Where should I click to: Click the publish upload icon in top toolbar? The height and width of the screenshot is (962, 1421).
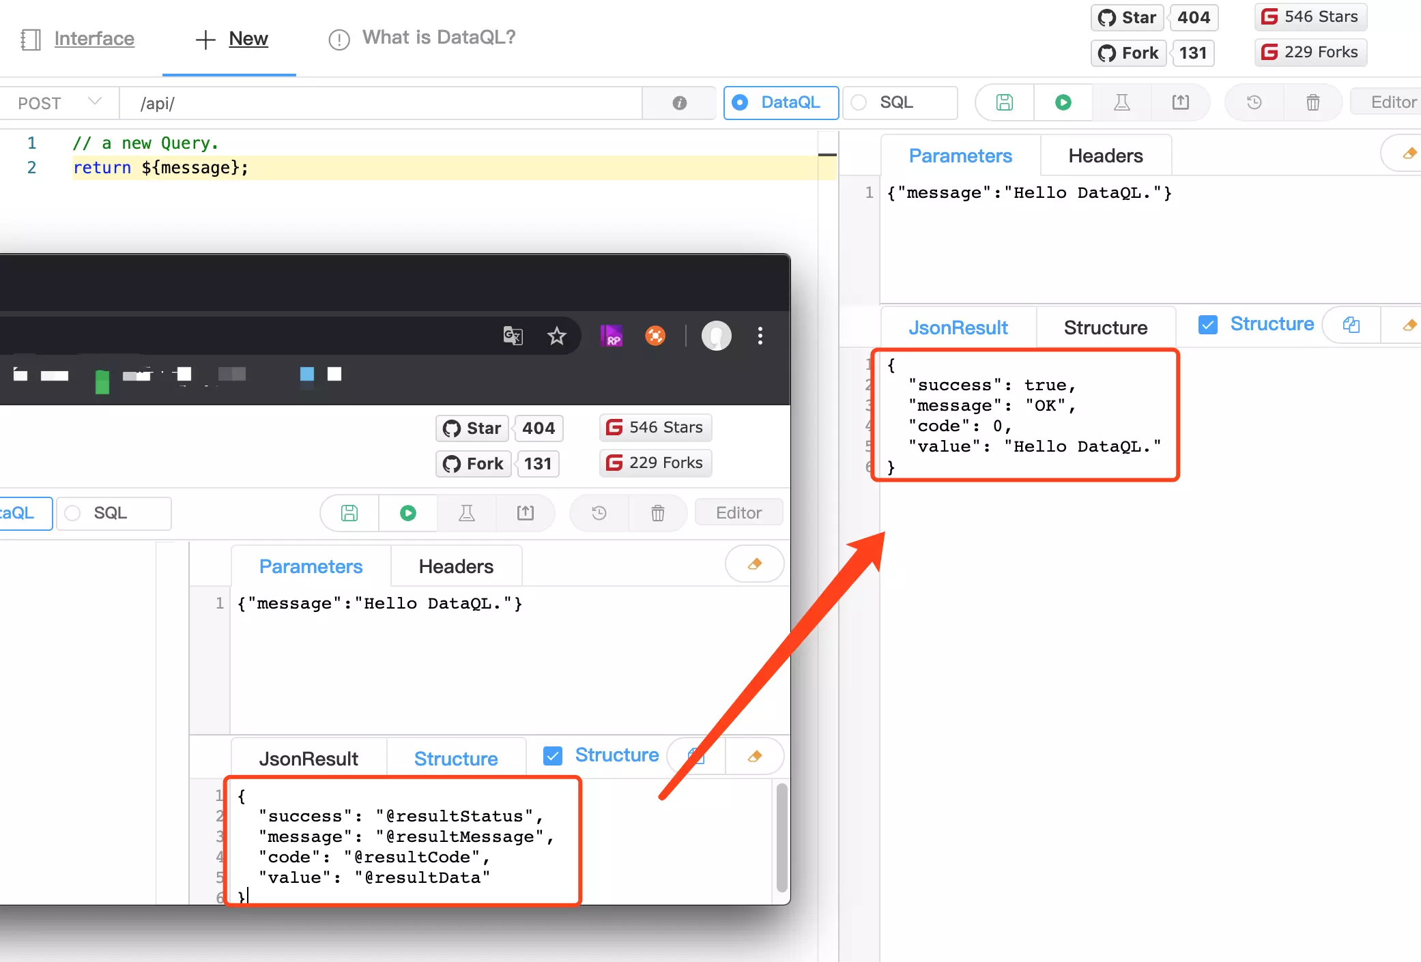click(x=1180, y=102)
